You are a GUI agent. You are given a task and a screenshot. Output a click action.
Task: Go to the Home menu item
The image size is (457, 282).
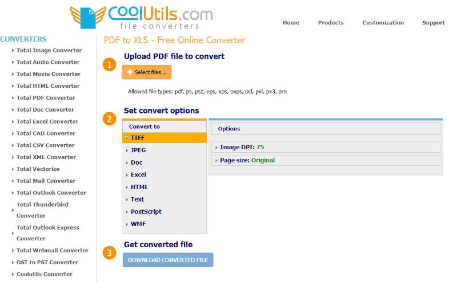click(x=291, y=23)
